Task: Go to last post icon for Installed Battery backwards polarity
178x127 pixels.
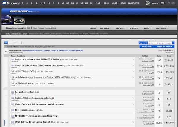Action: tap(153, 100)
